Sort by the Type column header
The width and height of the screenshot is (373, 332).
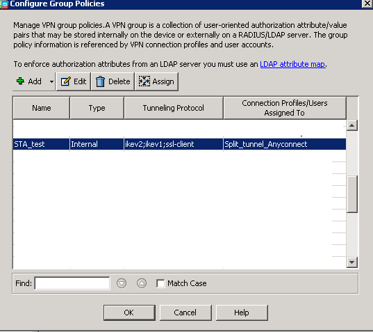pos(97,108)
